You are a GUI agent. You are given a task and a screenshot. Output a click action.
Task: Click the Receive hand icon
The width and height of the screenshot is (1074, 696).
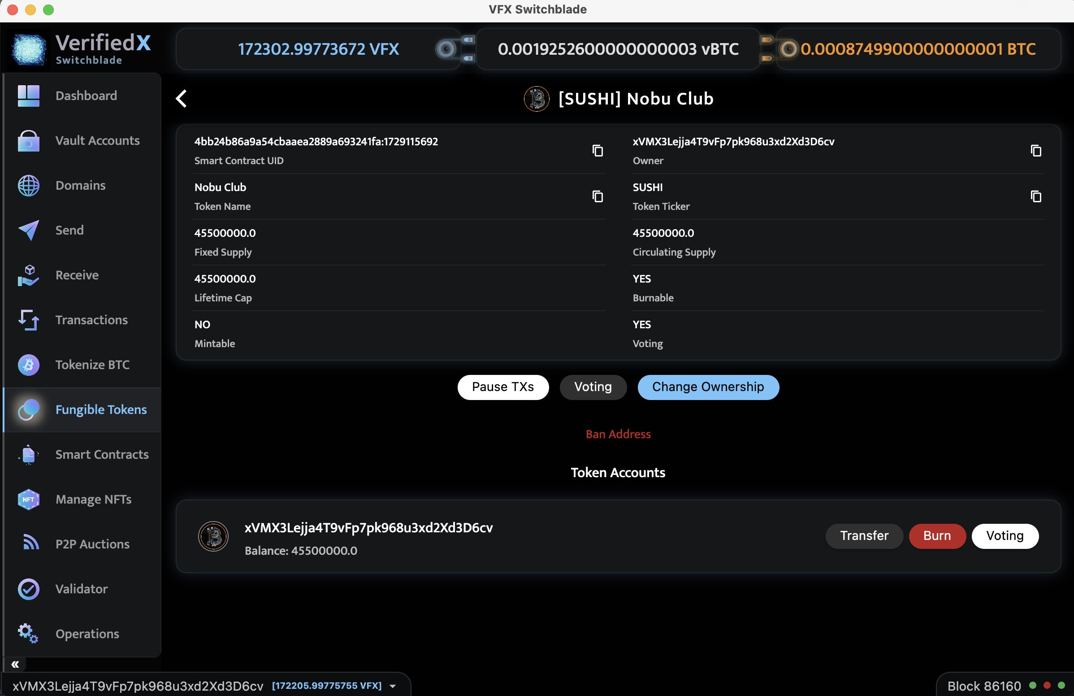pos(28,275)
